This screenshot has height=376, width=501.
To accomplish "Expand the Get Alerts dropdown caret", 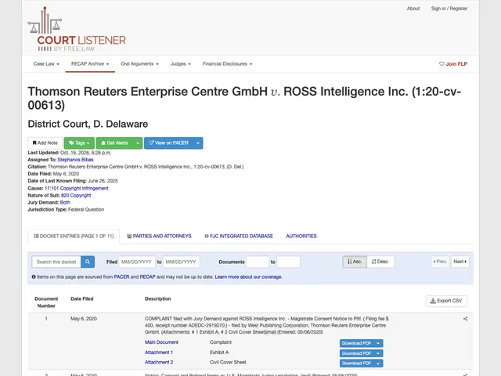I will (138, 143).
